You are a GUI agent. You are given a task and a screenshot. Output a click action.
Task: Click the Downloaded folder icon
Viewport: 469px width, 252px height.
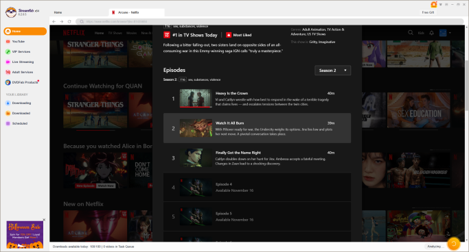(8, 113)
